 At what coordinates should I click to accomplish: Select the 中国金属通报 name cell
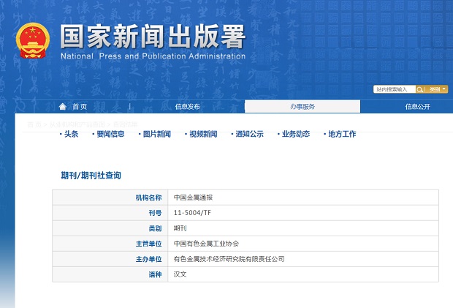[x=193, y=198]
